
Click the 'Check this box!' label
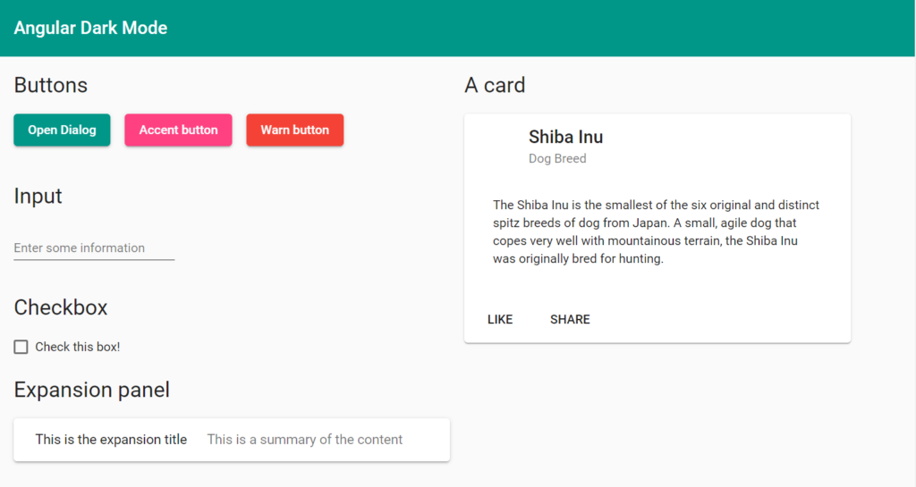78,347
